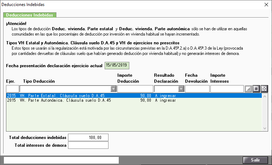The image size is (272, 165).
Task: Click 'A ingresar' in the Parte Estatal row
Action: pyautogui.click(x=165, y=96)
